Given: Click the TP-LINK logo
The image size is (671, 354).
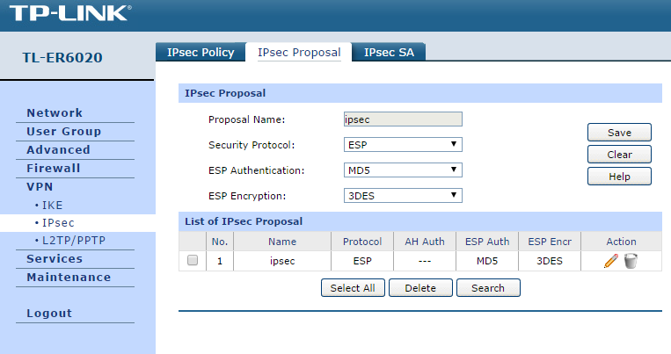Looking at the screenshot, I should [x=70, y=13].
